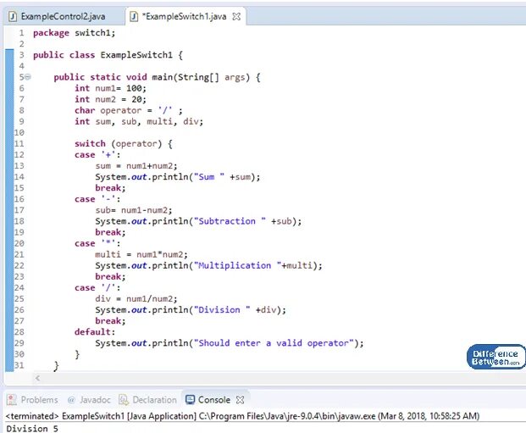Image resolution: width=526 pixels, height=433 pixels.
Task: Click println "Should enter a valid operator" line
Action: [230, 343]
